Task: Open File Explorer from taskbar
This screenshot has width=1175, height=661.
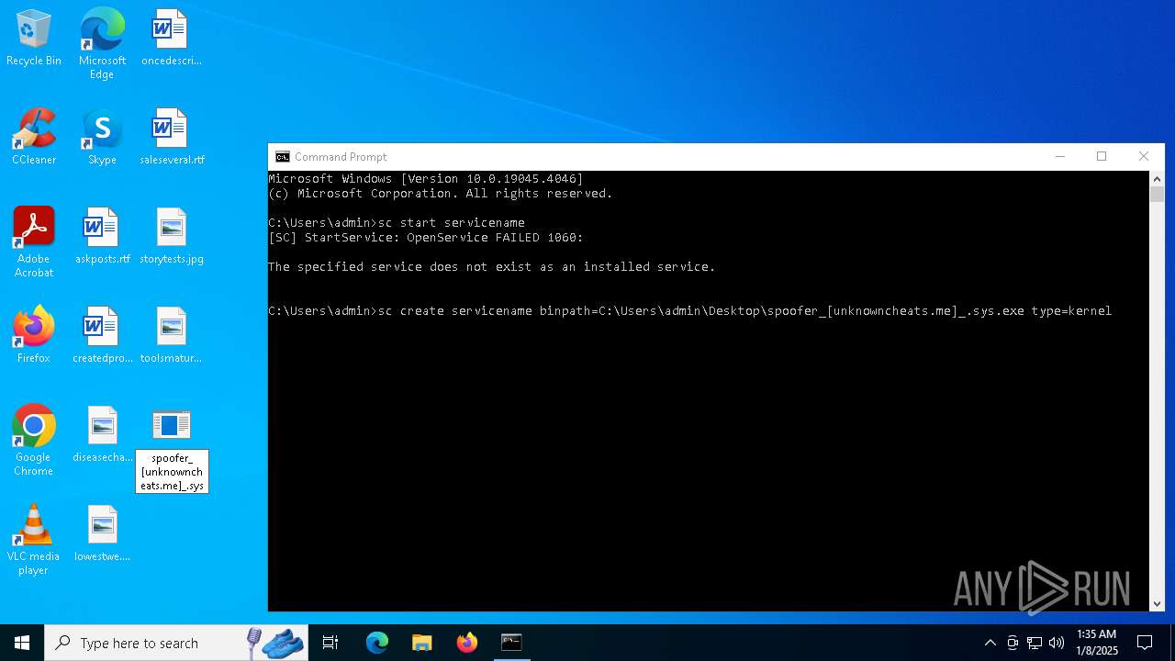Action: coord(421,643)
